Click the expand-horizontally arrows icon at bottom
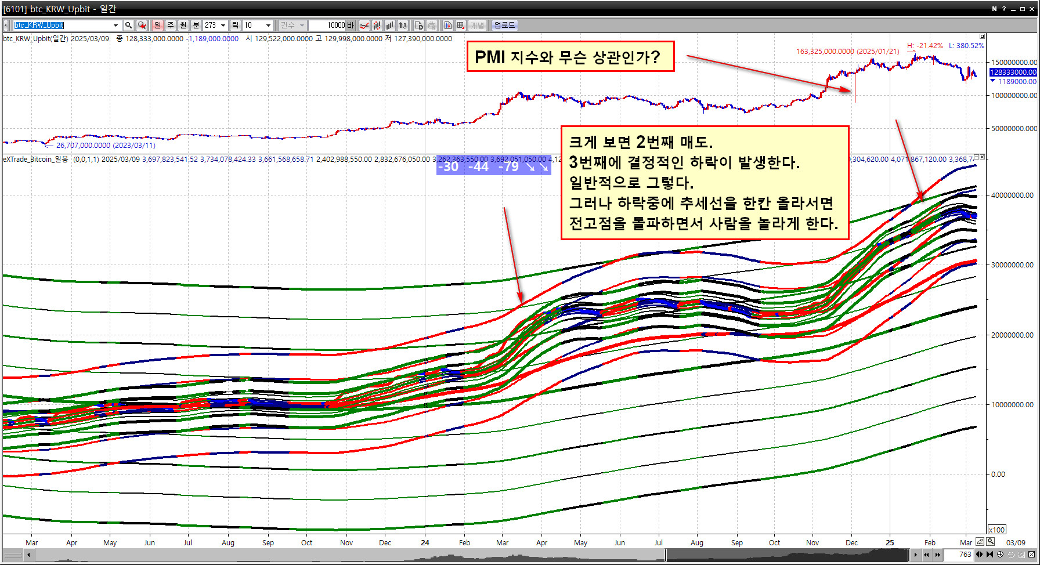 pos(980,555)
